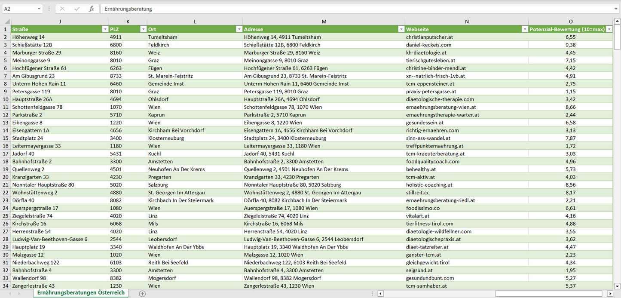The image size is (621, 298).
Task: Open the Name Box dropdown arrow
Action: [39, 9]
